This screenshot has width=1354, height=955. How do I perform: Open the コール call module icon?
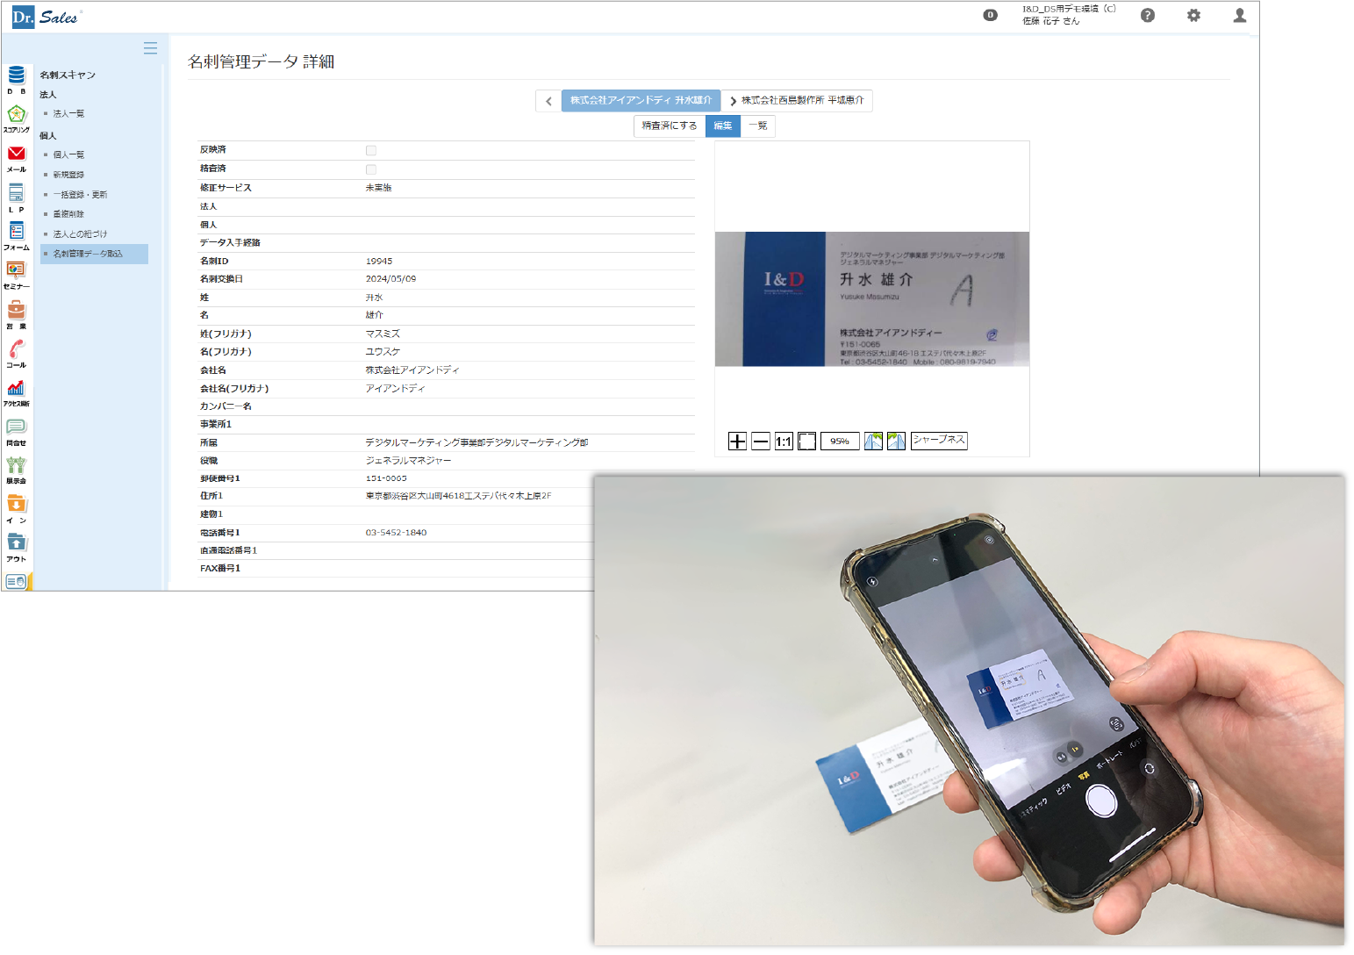[x=17, y=349]
